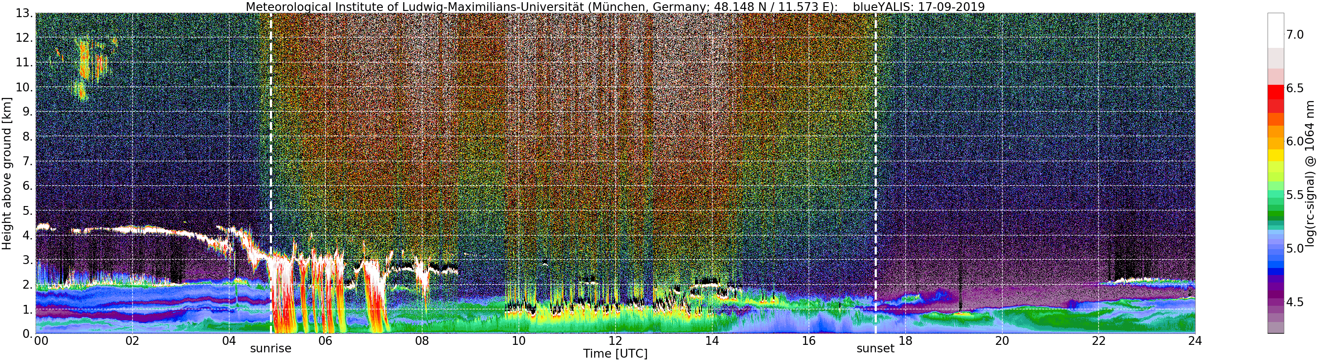Click the time tick label '20'
The height and width of the screenshot is (362, 1319).
1002,340
